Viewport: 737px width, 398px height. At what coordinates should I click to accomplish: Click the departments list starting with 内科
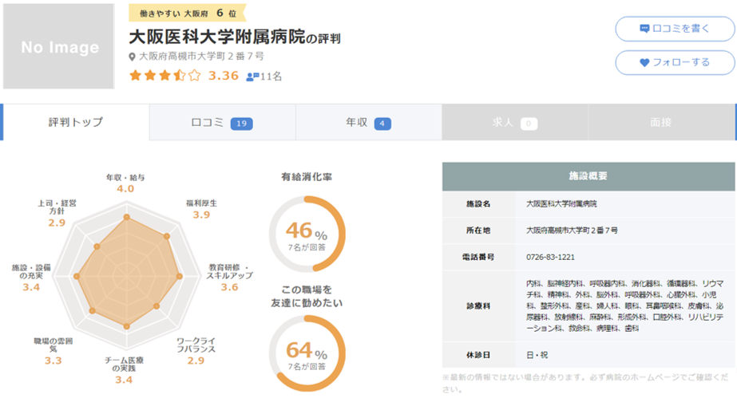coord(624,306)
